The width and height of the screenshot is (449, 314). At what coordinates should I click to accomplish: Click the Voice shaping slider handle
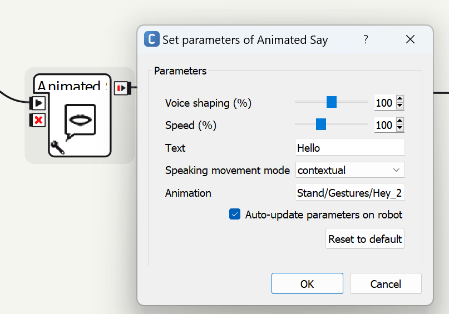point(332,102)
